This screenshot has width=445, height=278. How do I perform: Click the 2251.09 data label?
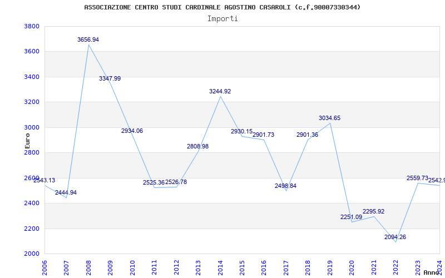click(x=352, y=217)
